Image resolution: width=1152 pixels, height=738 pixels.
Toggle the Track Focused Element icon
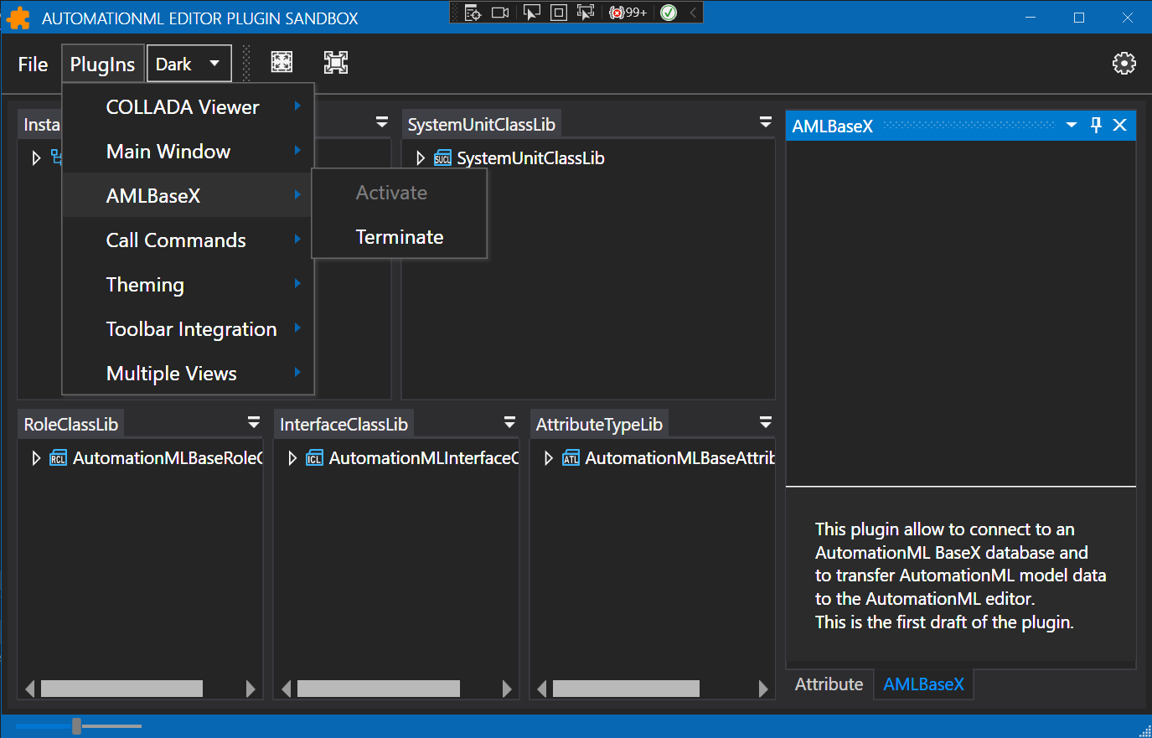tap(586, 13)
